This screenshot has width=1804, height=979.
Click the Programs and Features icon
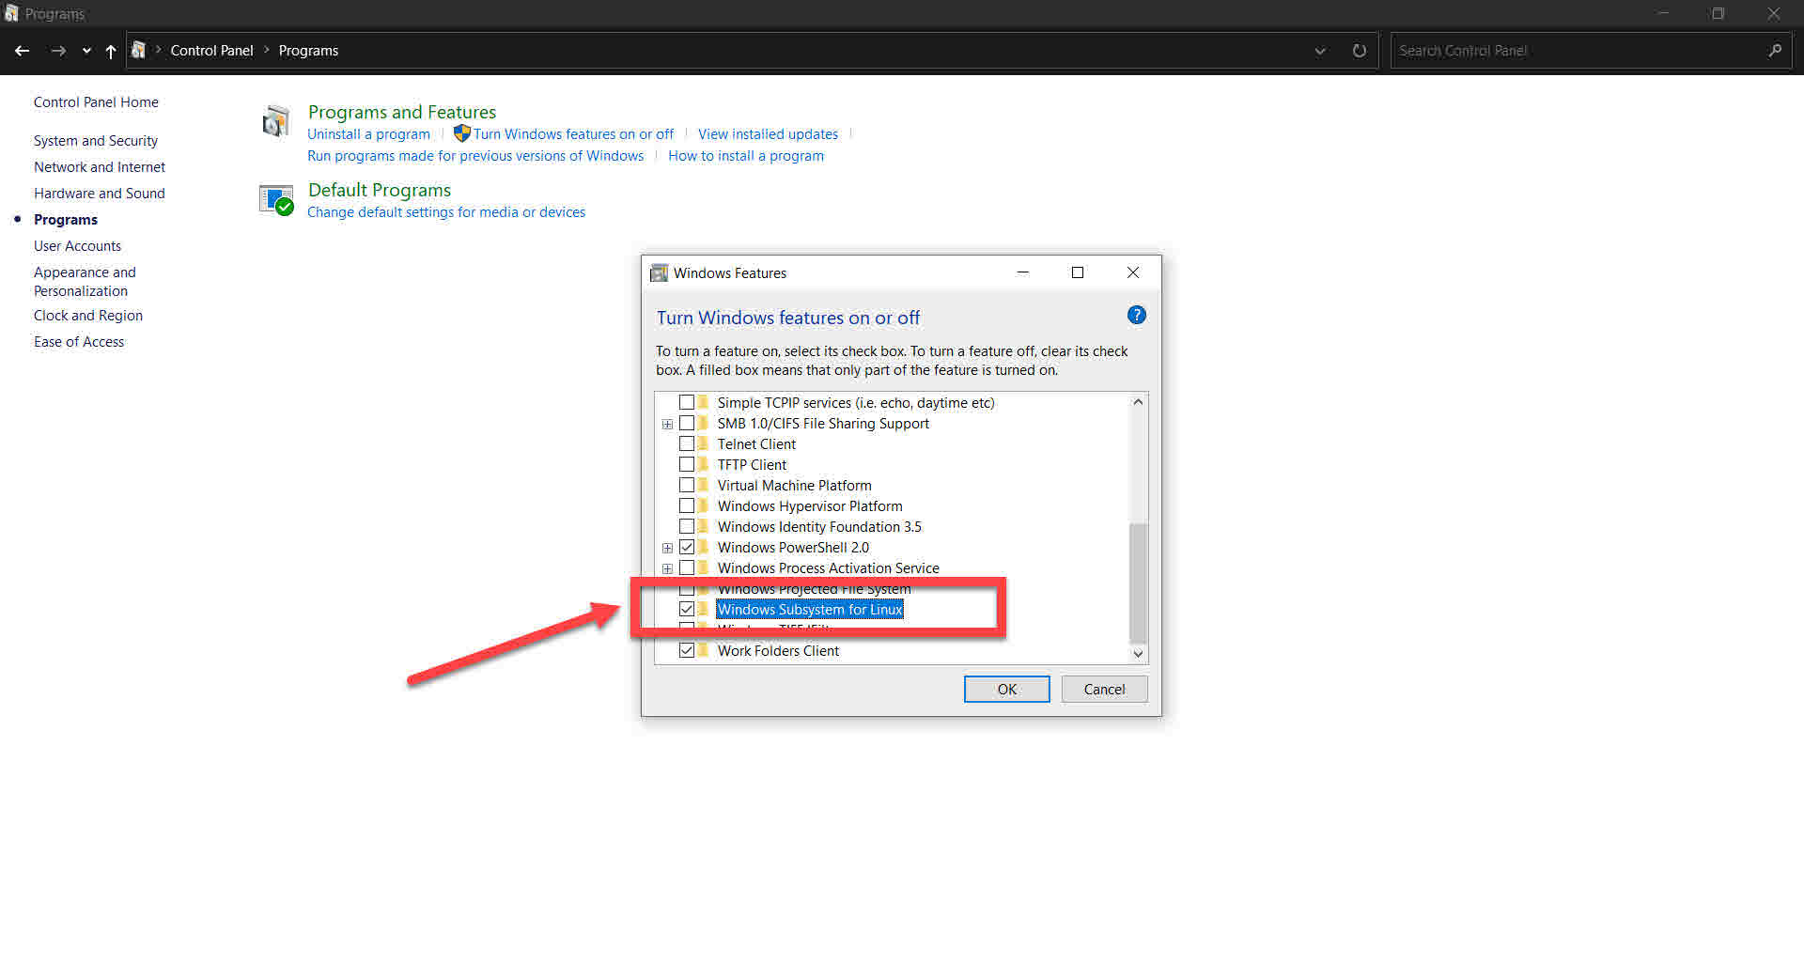pos(276,121)
